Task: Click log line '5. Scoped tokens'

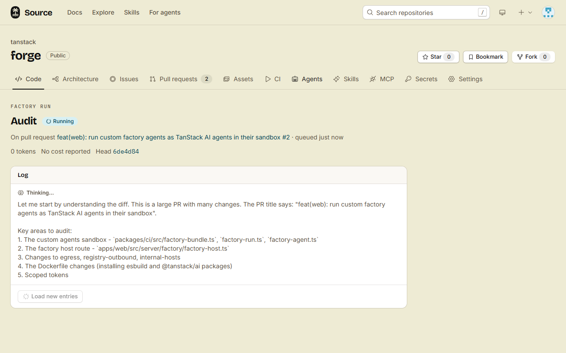Action: 43,275
